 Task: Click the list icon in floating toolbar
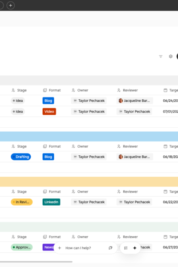[x=126, y=248]
